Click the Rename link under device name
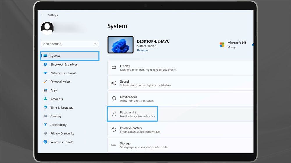Image resolution: width=291 pixels, height=163 pixels. (x=142, y=50)
